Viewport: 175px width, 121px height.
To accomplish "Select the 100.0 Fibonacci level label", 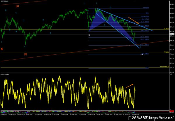I will (x=145, y=30).
